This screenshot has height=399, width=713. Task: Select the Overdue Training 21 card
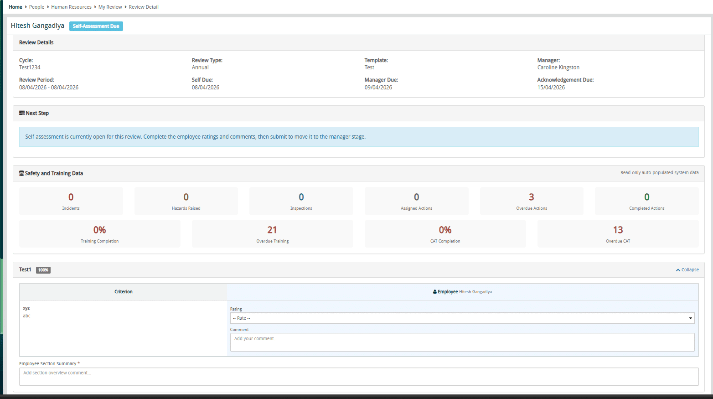(x=273, y=234)
